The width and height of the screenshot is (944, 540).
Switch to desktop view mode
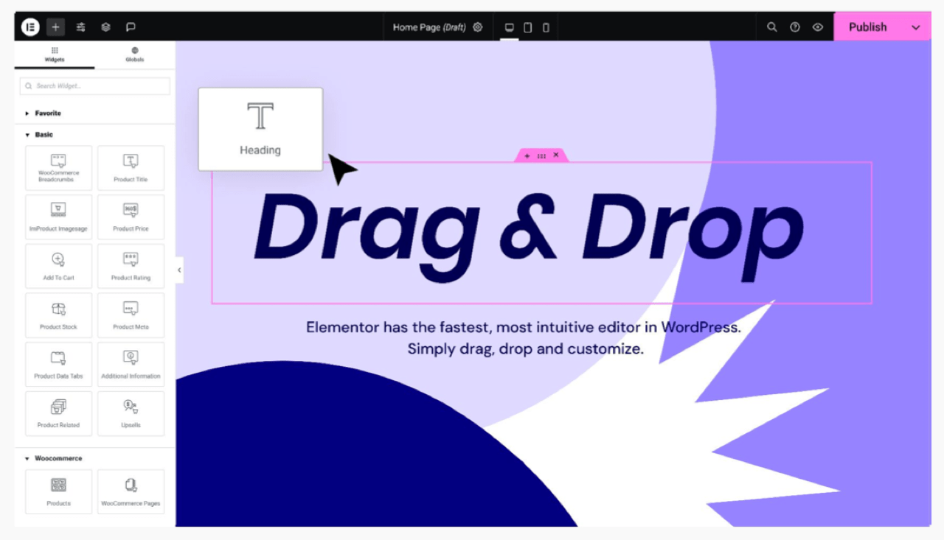coord(509,27)
